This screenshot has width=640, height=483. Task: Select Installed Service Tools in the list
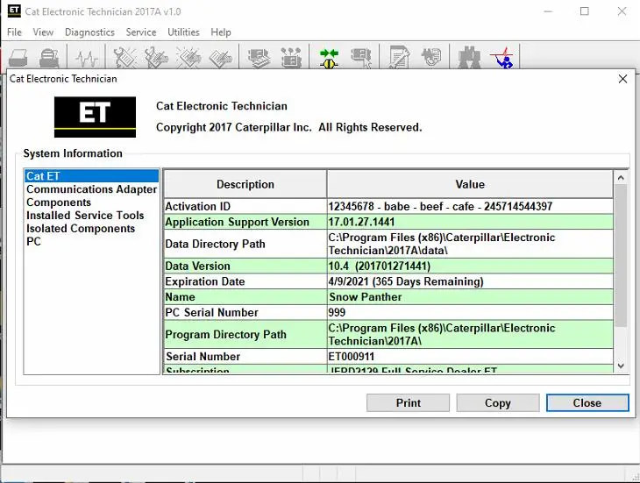tap(85, 216)
